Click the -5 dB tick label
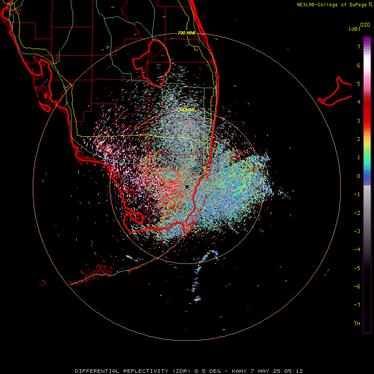Viewport: 374px width, 374px height. point(357,268)
